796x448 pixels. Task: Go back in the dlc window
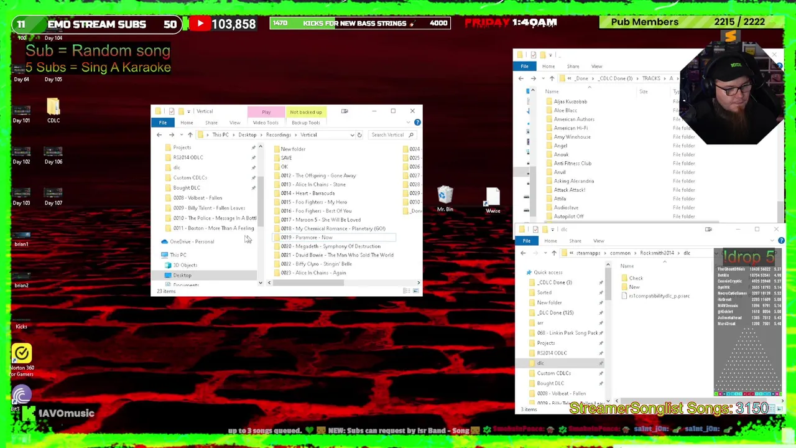(x=523, y=253)
